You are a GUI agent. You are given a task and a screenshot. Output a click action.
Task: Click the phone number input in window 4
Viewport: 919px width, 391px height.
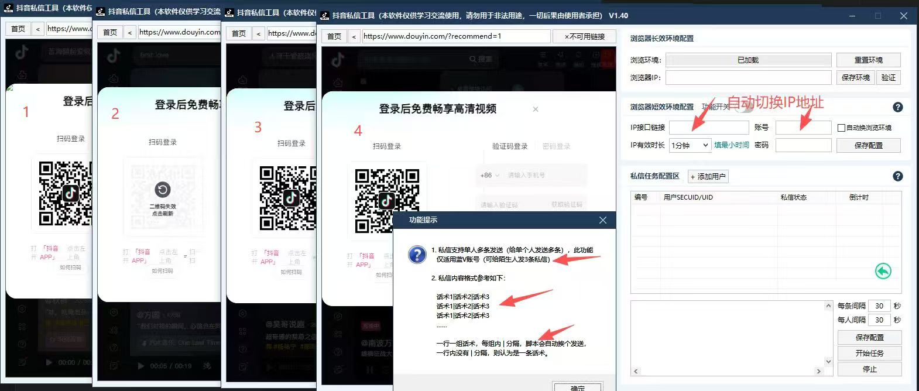546,175
